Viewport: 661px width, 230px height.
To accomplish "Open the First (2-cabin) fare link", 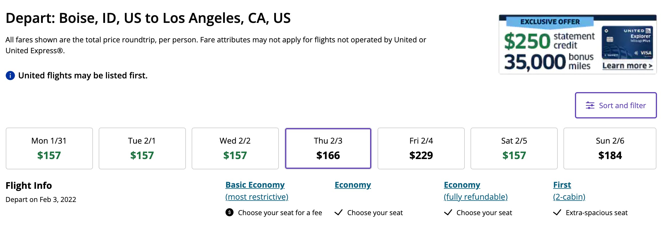I will tap(562, 185).
